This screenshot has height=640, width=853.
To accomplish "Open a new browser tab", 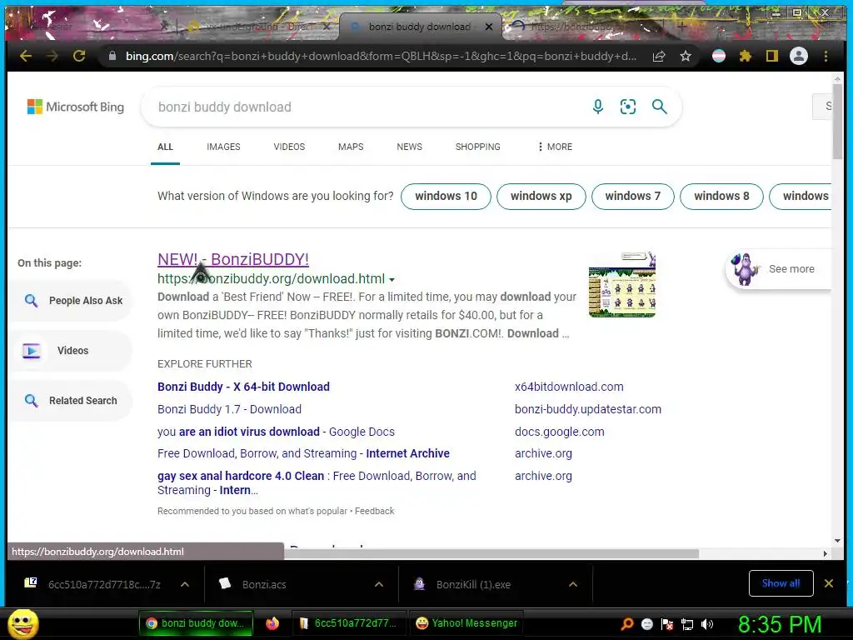I will 681,26.
